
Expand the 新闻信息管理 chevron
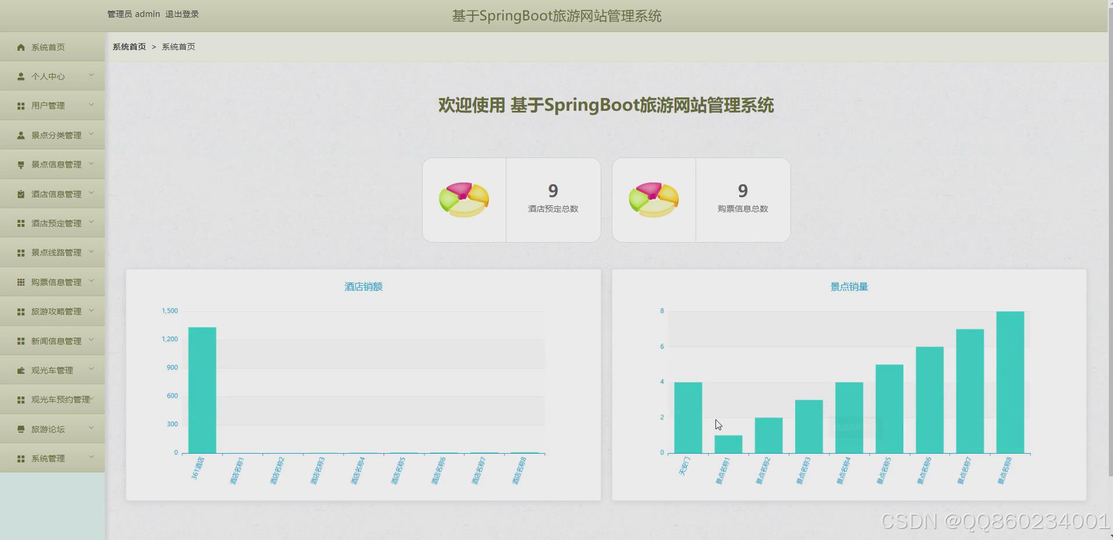[x=91, y=340]
